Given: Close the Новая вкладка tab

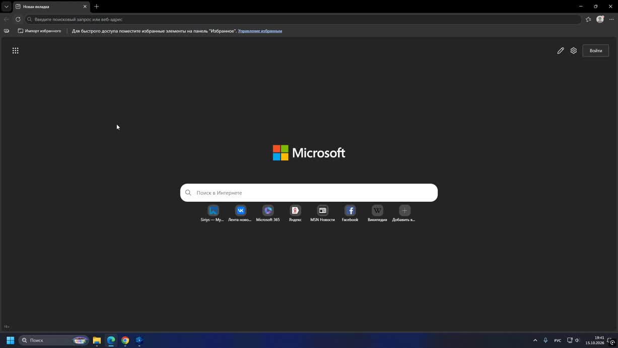Looking at the screenshot, I should pyautogui.click(x=85, y=7).
